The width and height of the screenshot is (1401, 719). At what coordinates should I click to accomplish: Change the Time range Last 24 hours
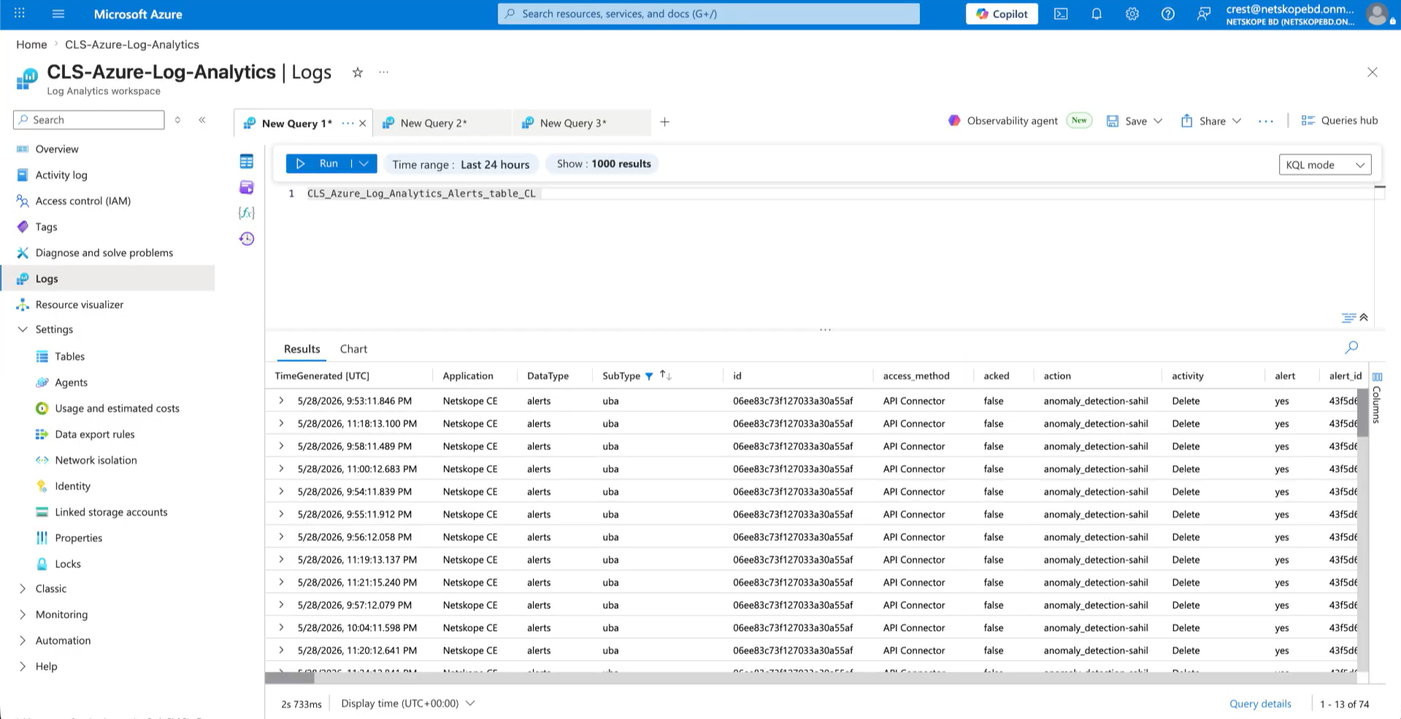(461, 164)
